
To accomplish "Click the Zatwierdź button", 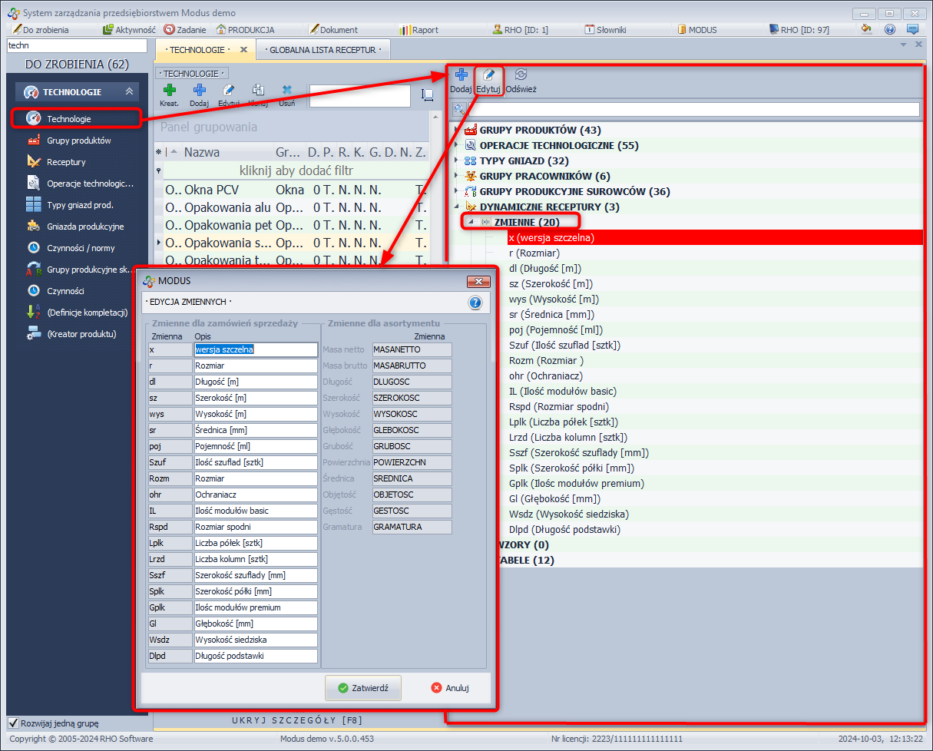I will pos(363,688).
